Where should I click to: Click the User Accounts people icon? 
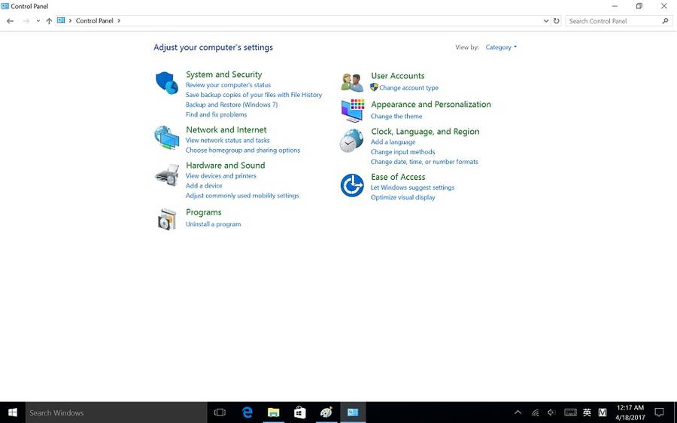(351, 82)
